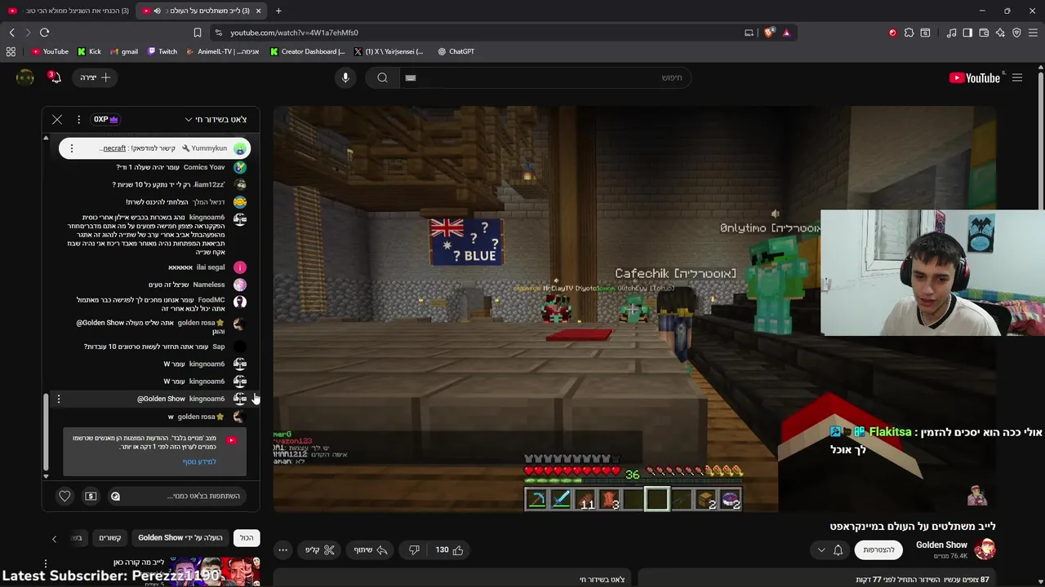Join the channel via הצטרפות button

coord(878,549)
